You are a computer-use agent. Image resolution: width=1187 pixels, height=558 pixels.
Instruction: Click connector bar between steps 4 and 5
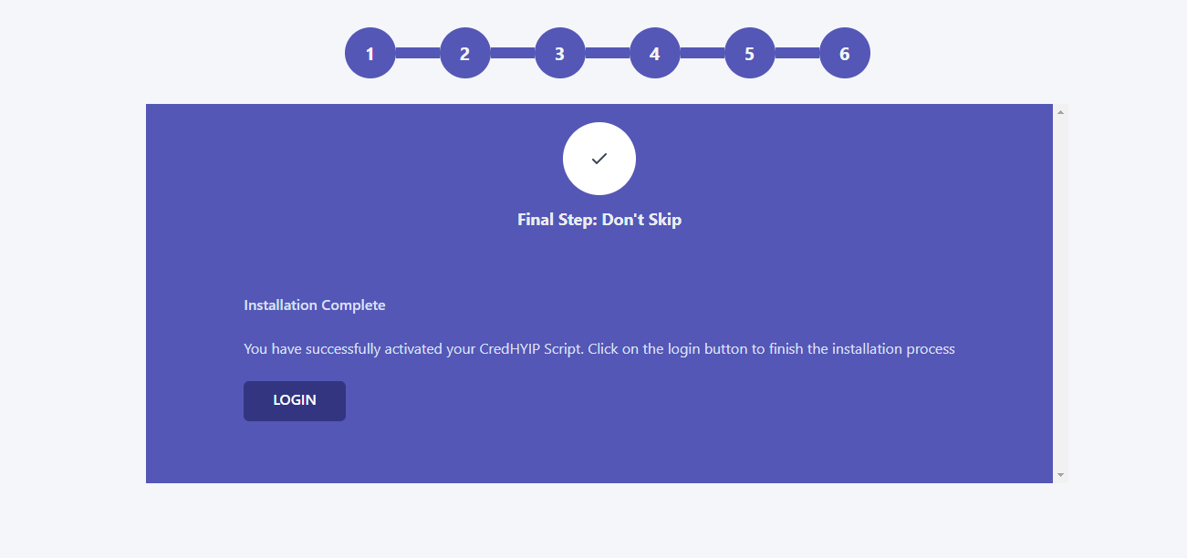pos(703,53)
